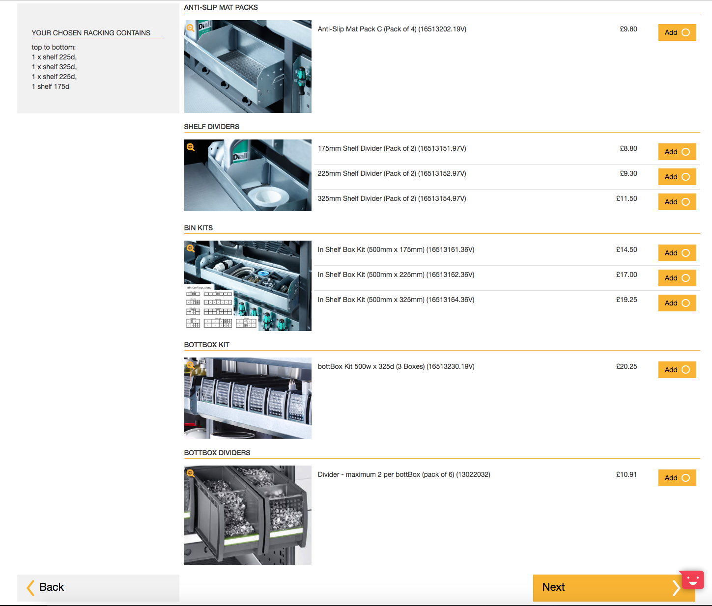Add Anti-Slip Mat Pack C to selection
The height and width of the screenshot is (606, 712).
pyautogui.click(x=677, y=32)
